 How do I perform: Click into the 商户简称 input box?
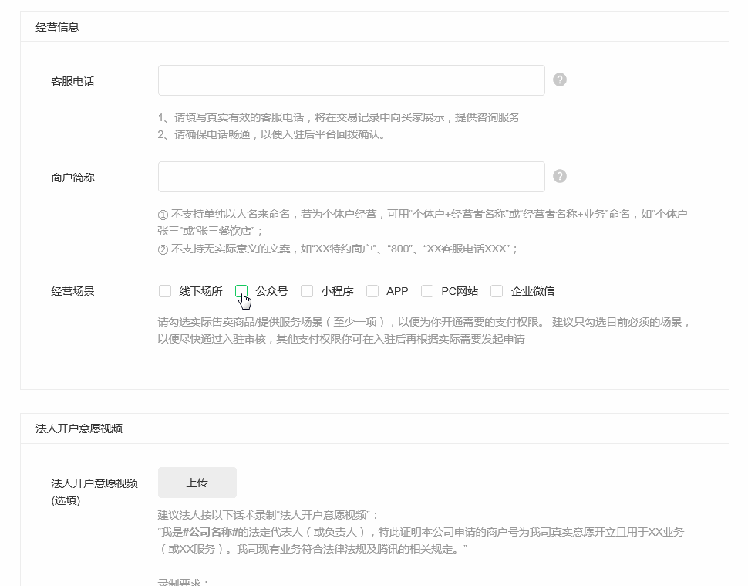point(351,175)
